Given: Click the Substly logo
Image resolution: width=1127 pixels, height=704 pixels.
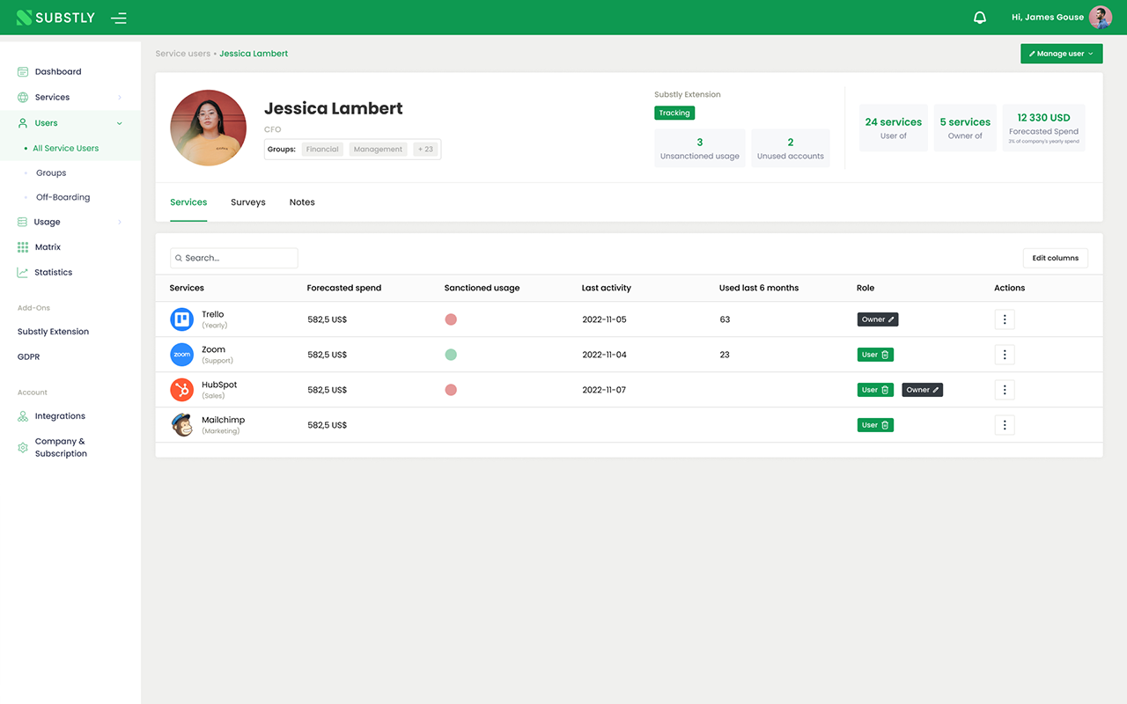Looking at the screenshot, I should point(55,18).
